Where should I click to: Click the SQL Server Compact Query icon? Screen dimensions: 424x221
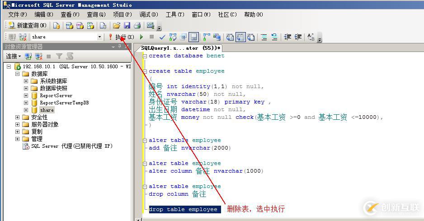103,25
